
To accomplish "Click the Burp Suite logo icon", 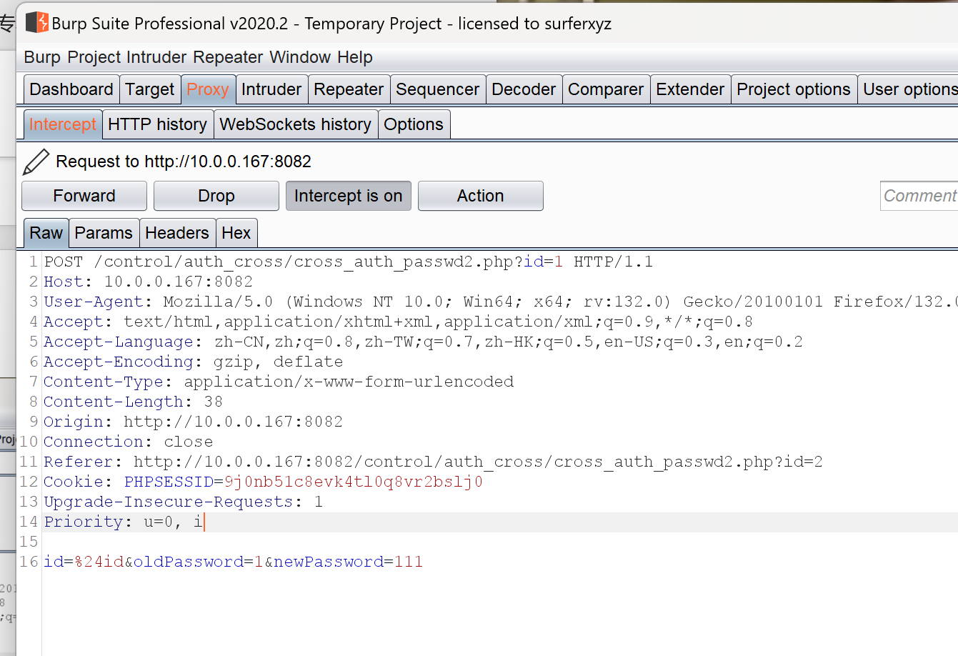I will tap(37, 23).
